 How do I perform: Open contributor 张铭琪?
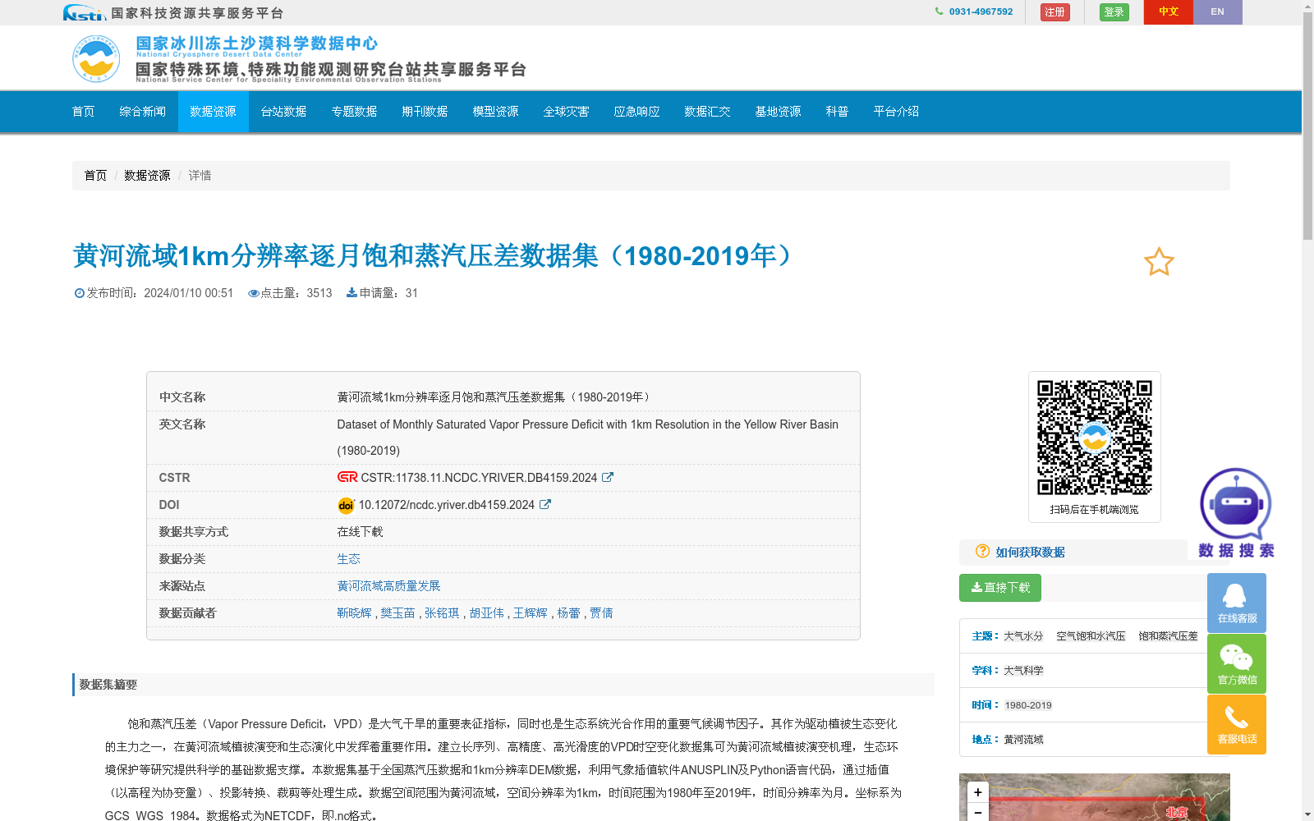[x=442, y=613]
